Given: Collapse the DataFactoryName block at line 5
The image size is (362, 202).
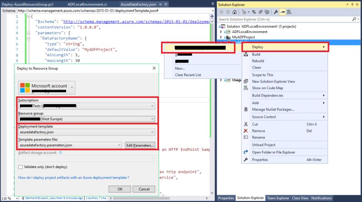Looking at the screenshot, I should [29, 38].
